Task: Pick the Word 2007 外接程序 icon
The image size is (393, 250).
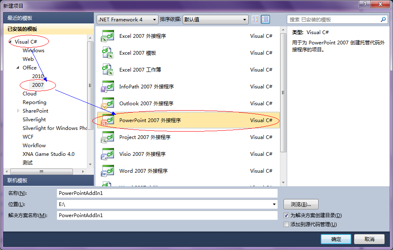Action: click(107, 171)
